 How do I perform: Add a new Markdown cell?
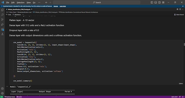tap(17, 15)
